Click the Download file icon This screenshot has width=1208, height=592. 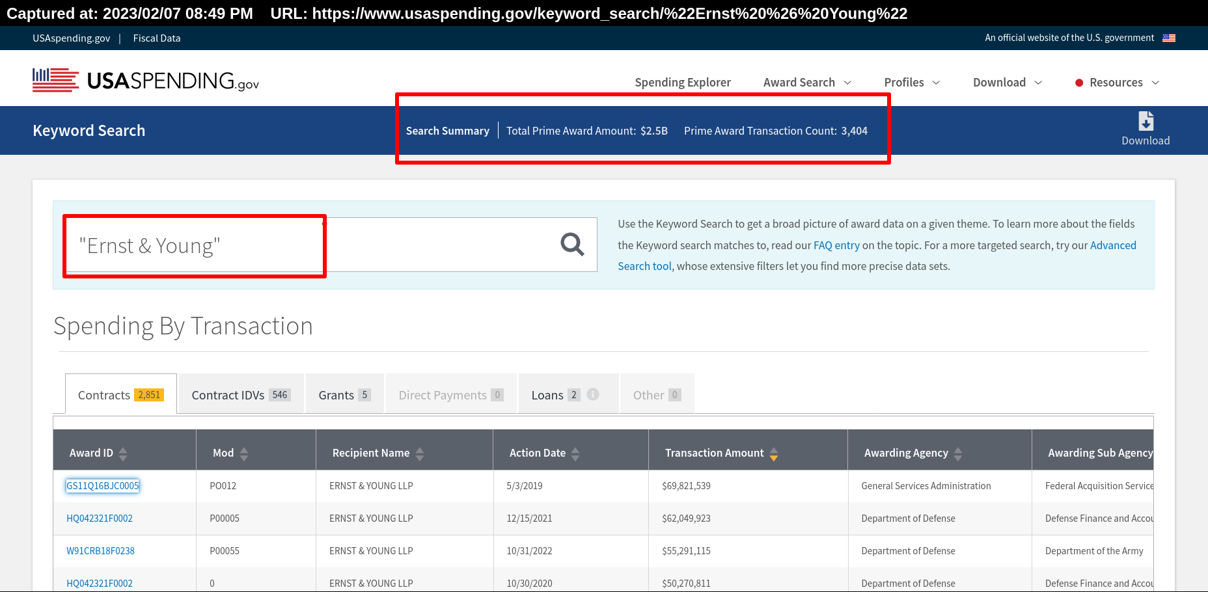point(1146,122)
